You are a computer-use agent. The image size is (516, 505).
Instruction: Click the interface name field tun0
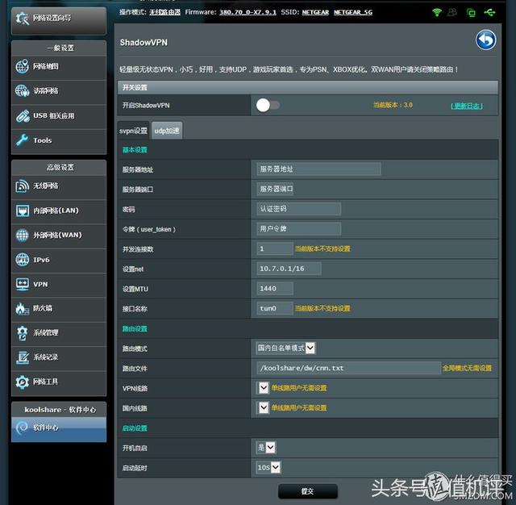tap(275, 308)
